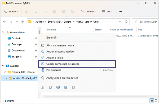
Task: Switch to large icons view in status bar
Action: click(156, 101)
